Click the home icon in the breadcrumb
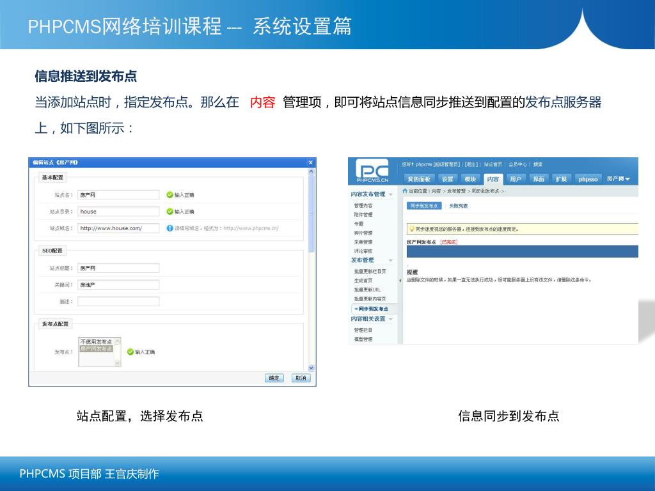 pos(404,191)
